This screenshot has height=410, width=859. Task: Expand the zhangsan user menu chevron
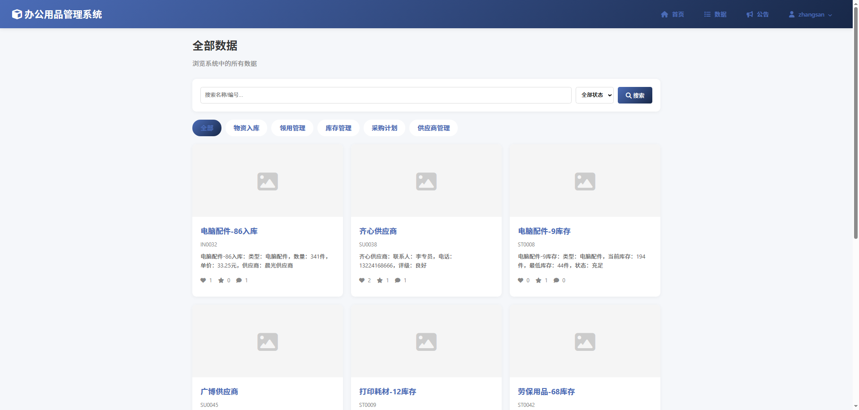pos(830,15)
